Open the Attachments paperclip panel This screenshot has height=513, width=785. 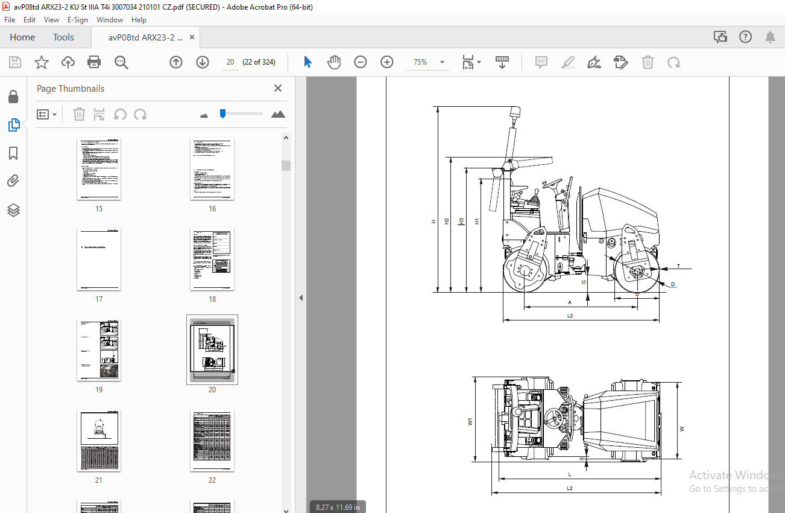pyautogui.click(x=13, y=181)
